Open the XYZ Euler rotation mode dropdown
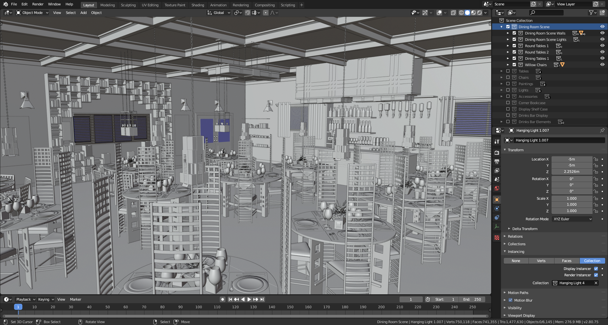The image size is (608, 325). [x=572, y=219]
